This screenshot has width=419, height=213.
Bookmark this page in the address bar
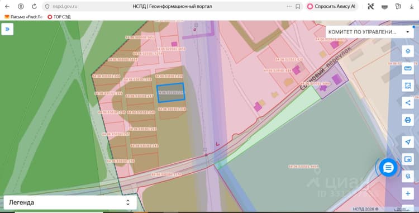pos(298,6)
